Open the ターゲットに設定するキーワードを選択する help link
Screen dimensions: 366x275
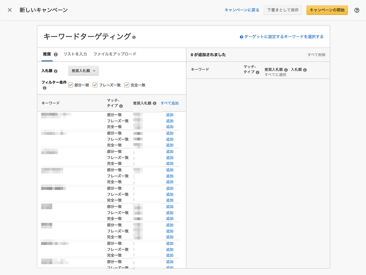[x=284, y=37]
